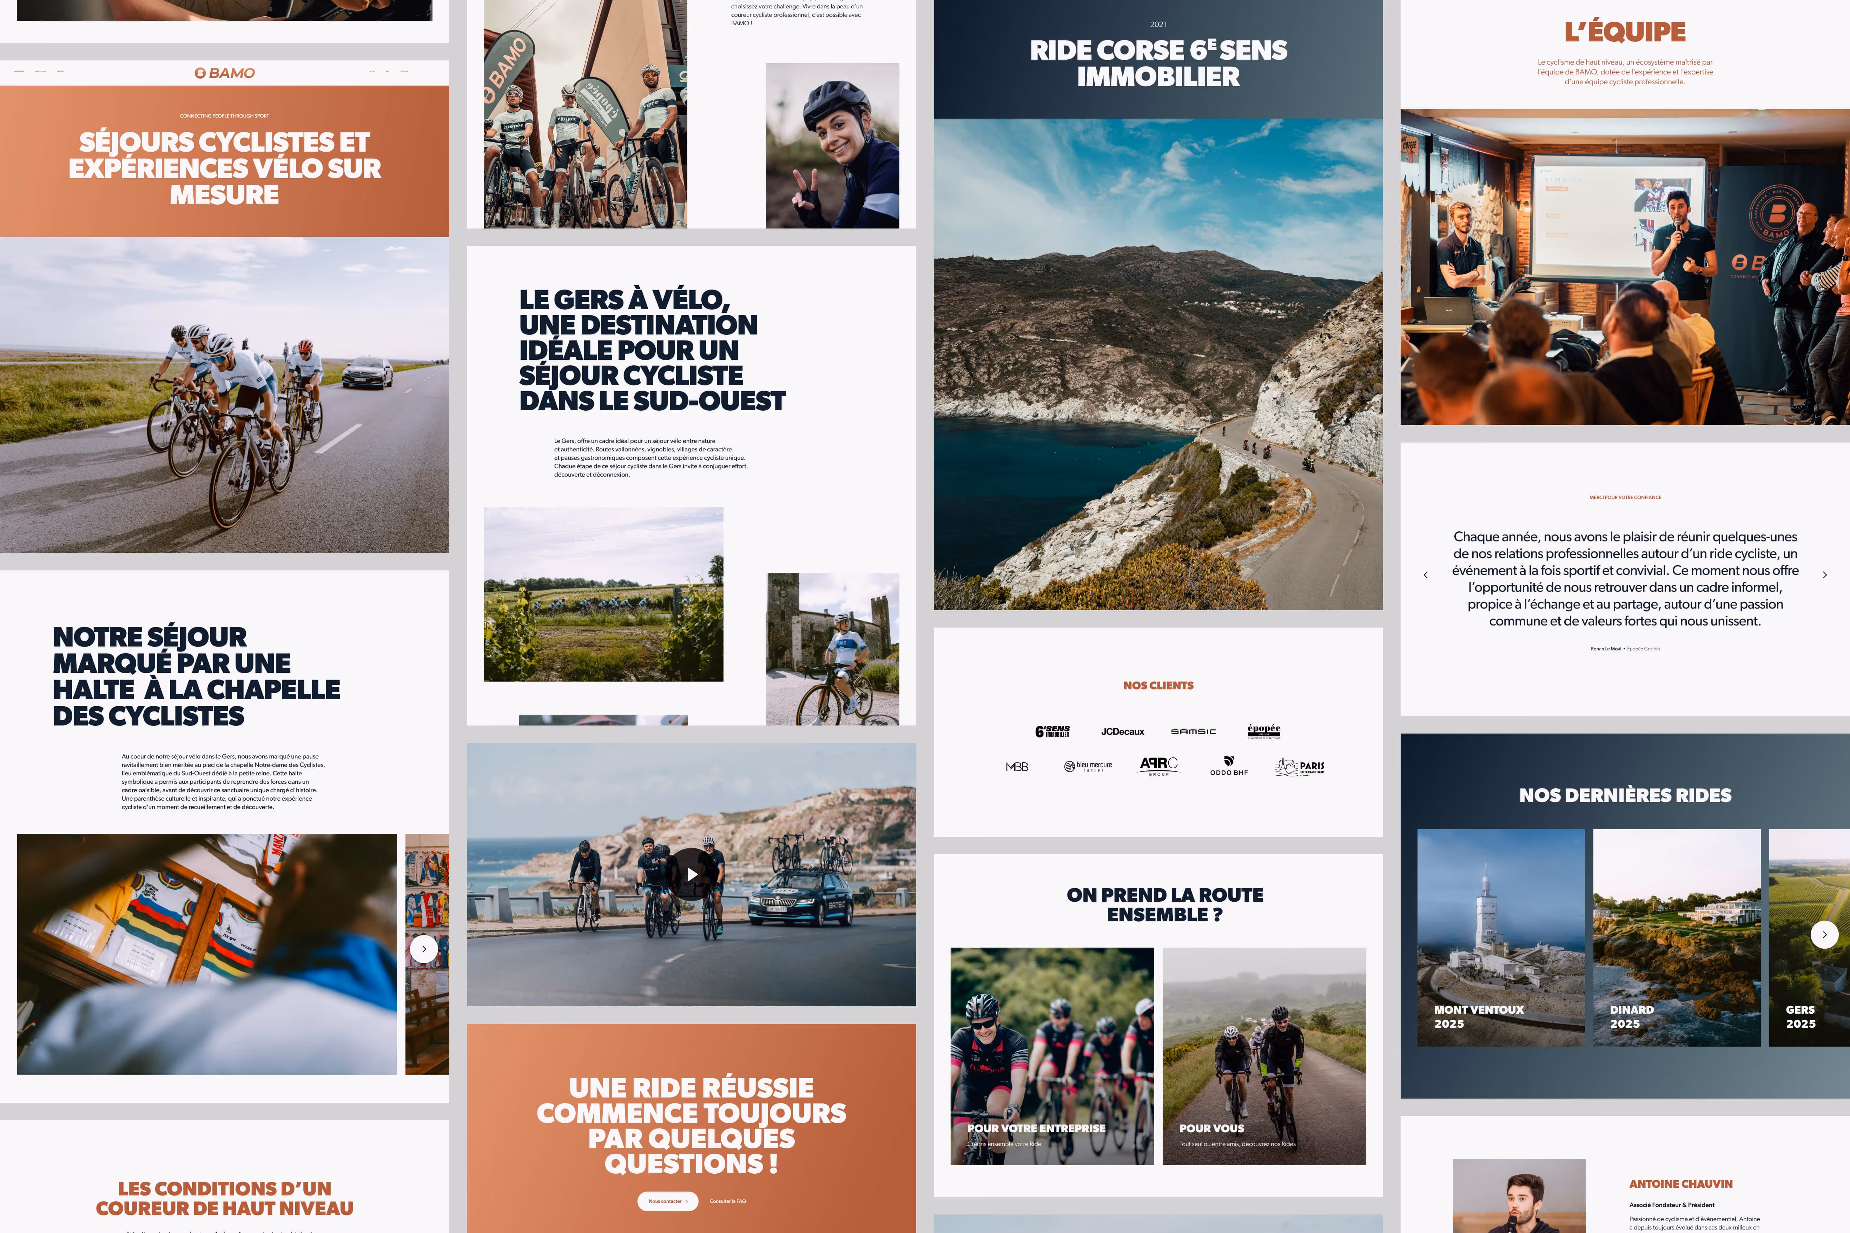The height and width of the screenshot is (1233, 1850).
Task: Advance the Nos Dernières Rides carousel arrow
Action: click(1825, 935)
